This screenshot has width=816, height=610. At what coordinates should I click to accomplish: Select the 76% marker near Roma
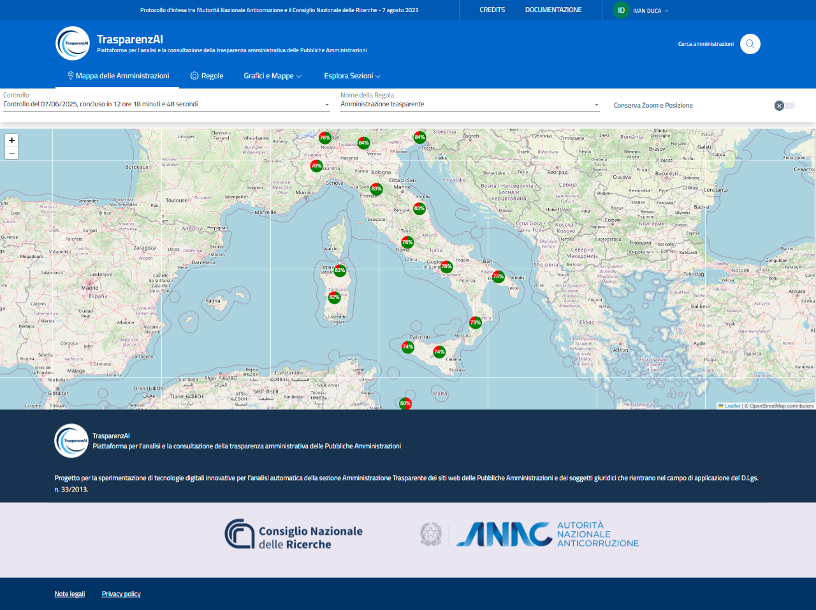pos(407,242)
